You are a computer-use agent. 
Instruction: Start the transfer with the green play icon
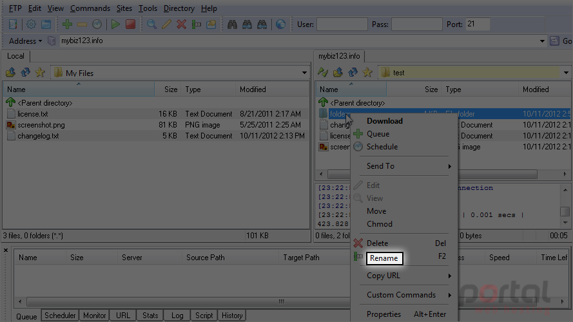pos(115,24)
